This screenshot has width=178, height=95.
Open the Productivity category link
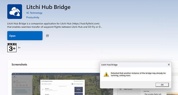33,17
